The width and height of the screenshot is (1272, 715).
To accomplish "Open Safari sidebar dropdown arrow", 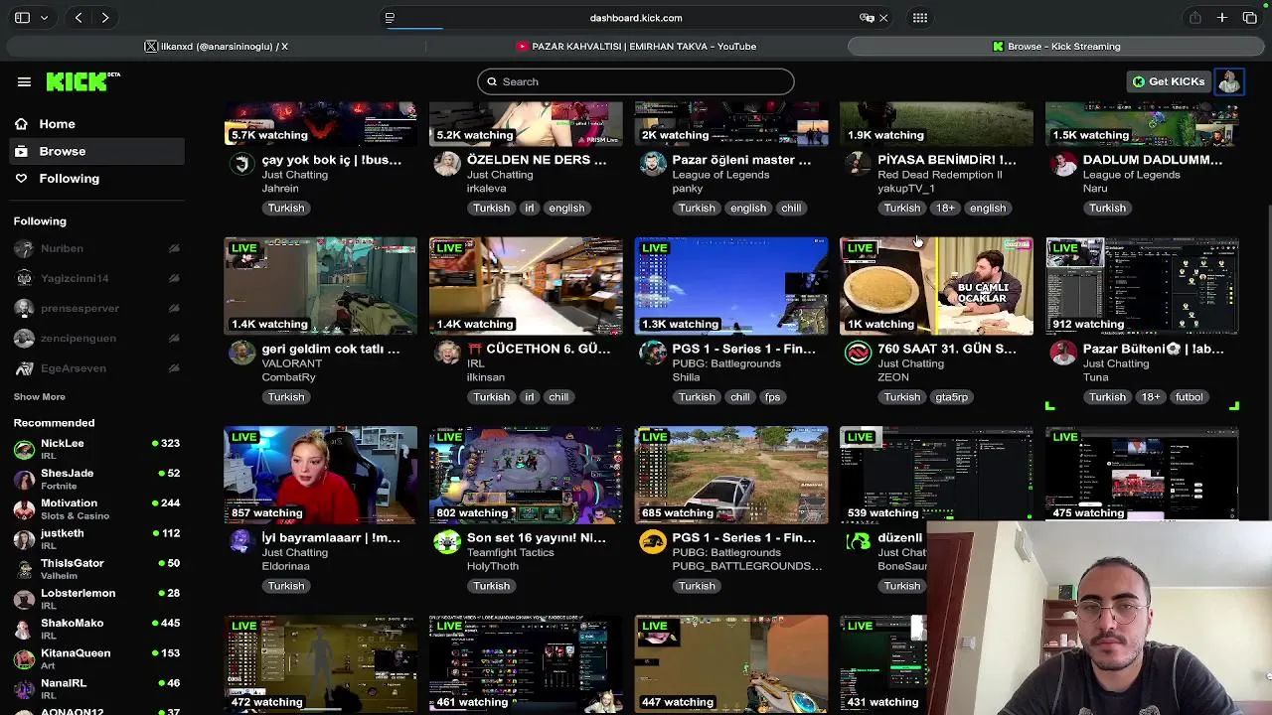I will pos(44,18).
